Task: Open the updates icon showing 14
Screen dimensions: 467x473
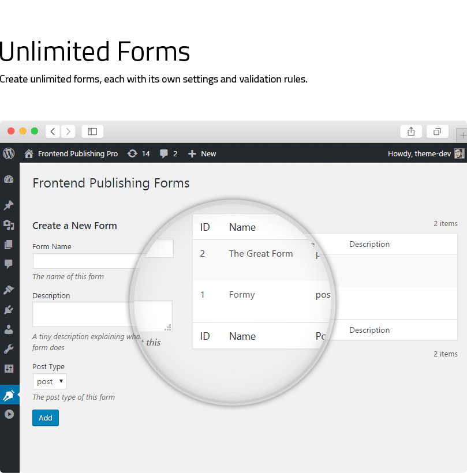Action: [x=132, y=153]
